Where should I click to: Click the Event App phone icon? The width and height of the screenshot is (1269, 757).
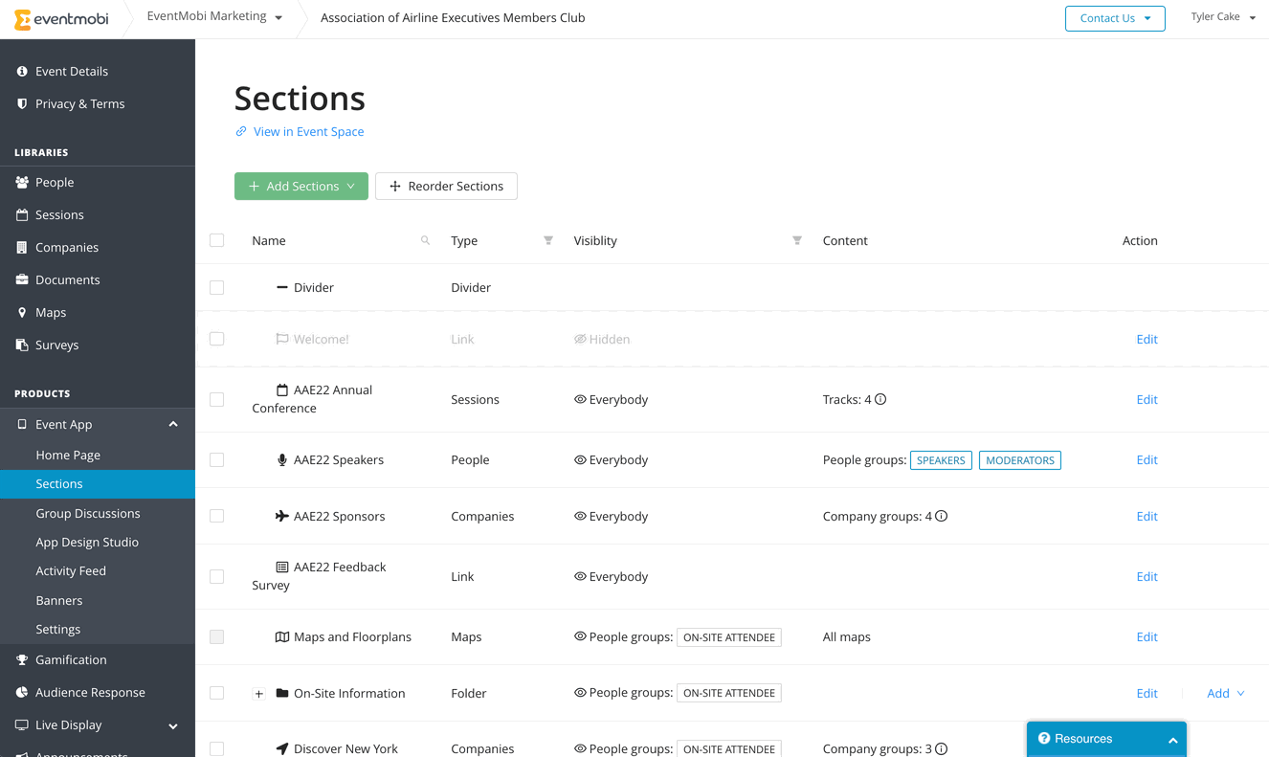[x=22, y=424]
